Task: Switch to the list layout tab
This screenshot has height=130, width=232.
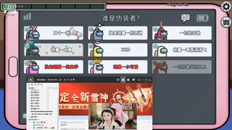Action: click(128, 80)
